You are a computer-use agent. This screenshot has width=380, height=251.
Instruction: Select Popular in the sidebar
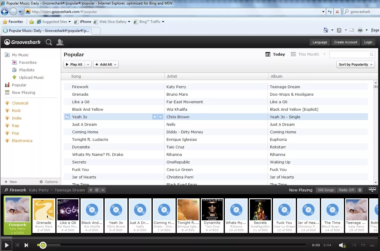(16, 85)
